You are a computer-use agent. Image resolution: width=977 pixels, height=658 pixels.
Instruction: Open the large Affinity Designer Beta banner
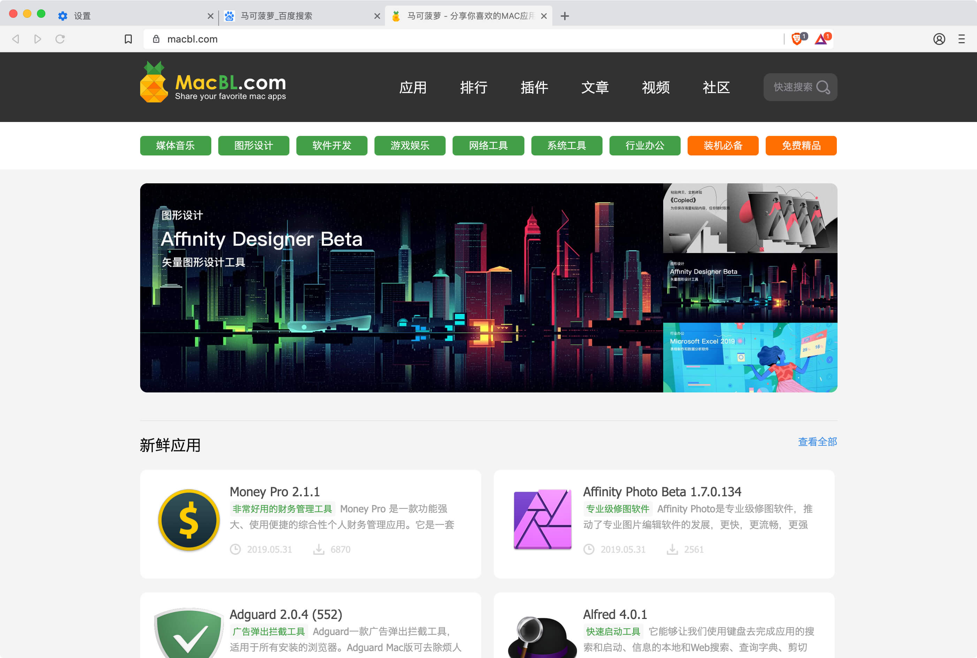(401, 288)
